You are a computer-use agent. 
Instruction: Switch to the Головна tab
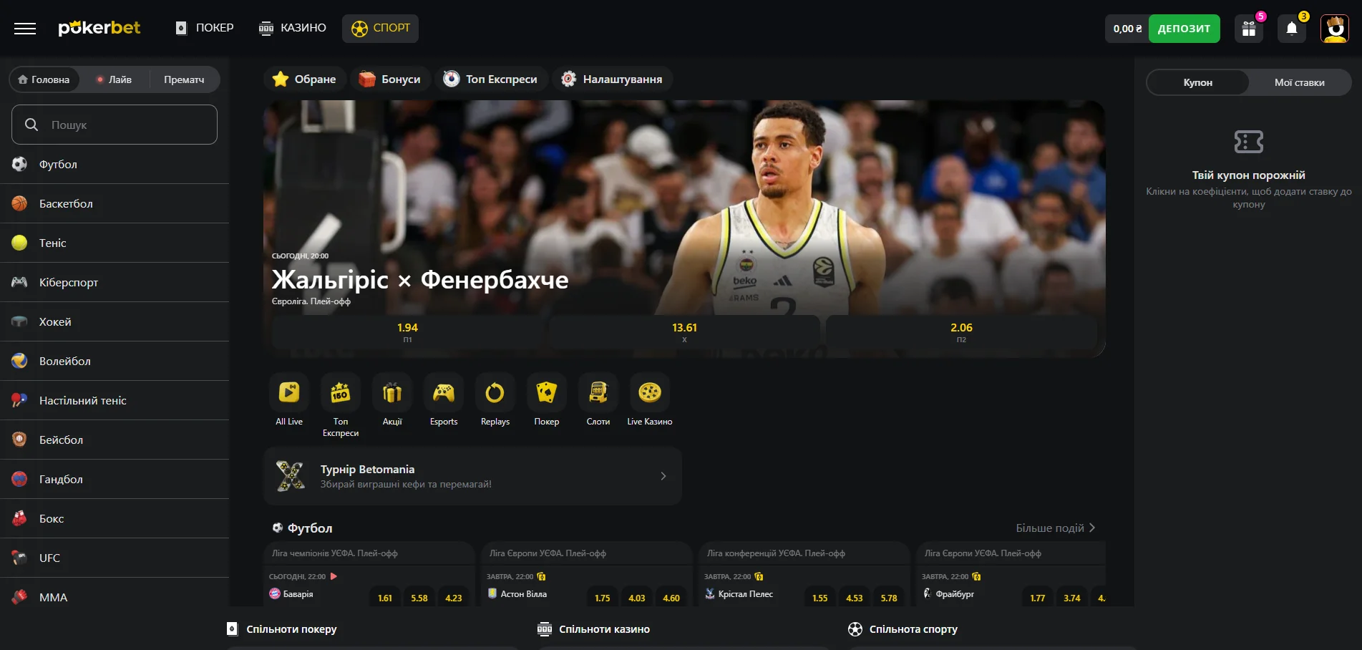click(x=44, y=79)
